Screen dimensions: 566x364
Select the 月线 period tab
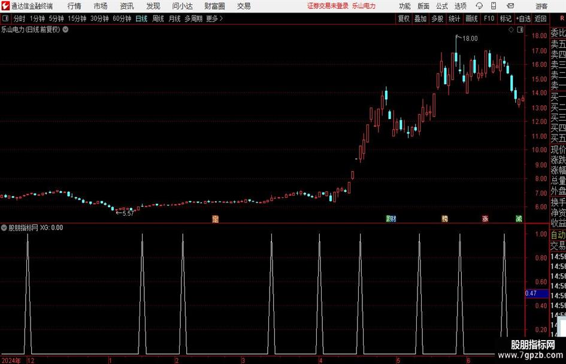click(175, 19)
